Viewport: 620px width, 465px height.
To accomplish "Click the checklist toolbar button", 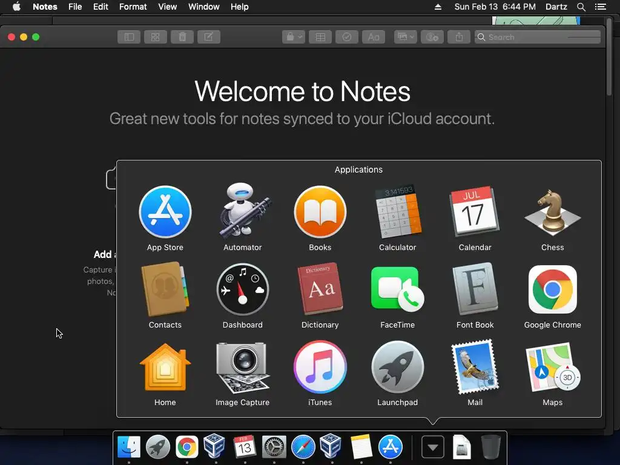I will [x=347, y=37].
